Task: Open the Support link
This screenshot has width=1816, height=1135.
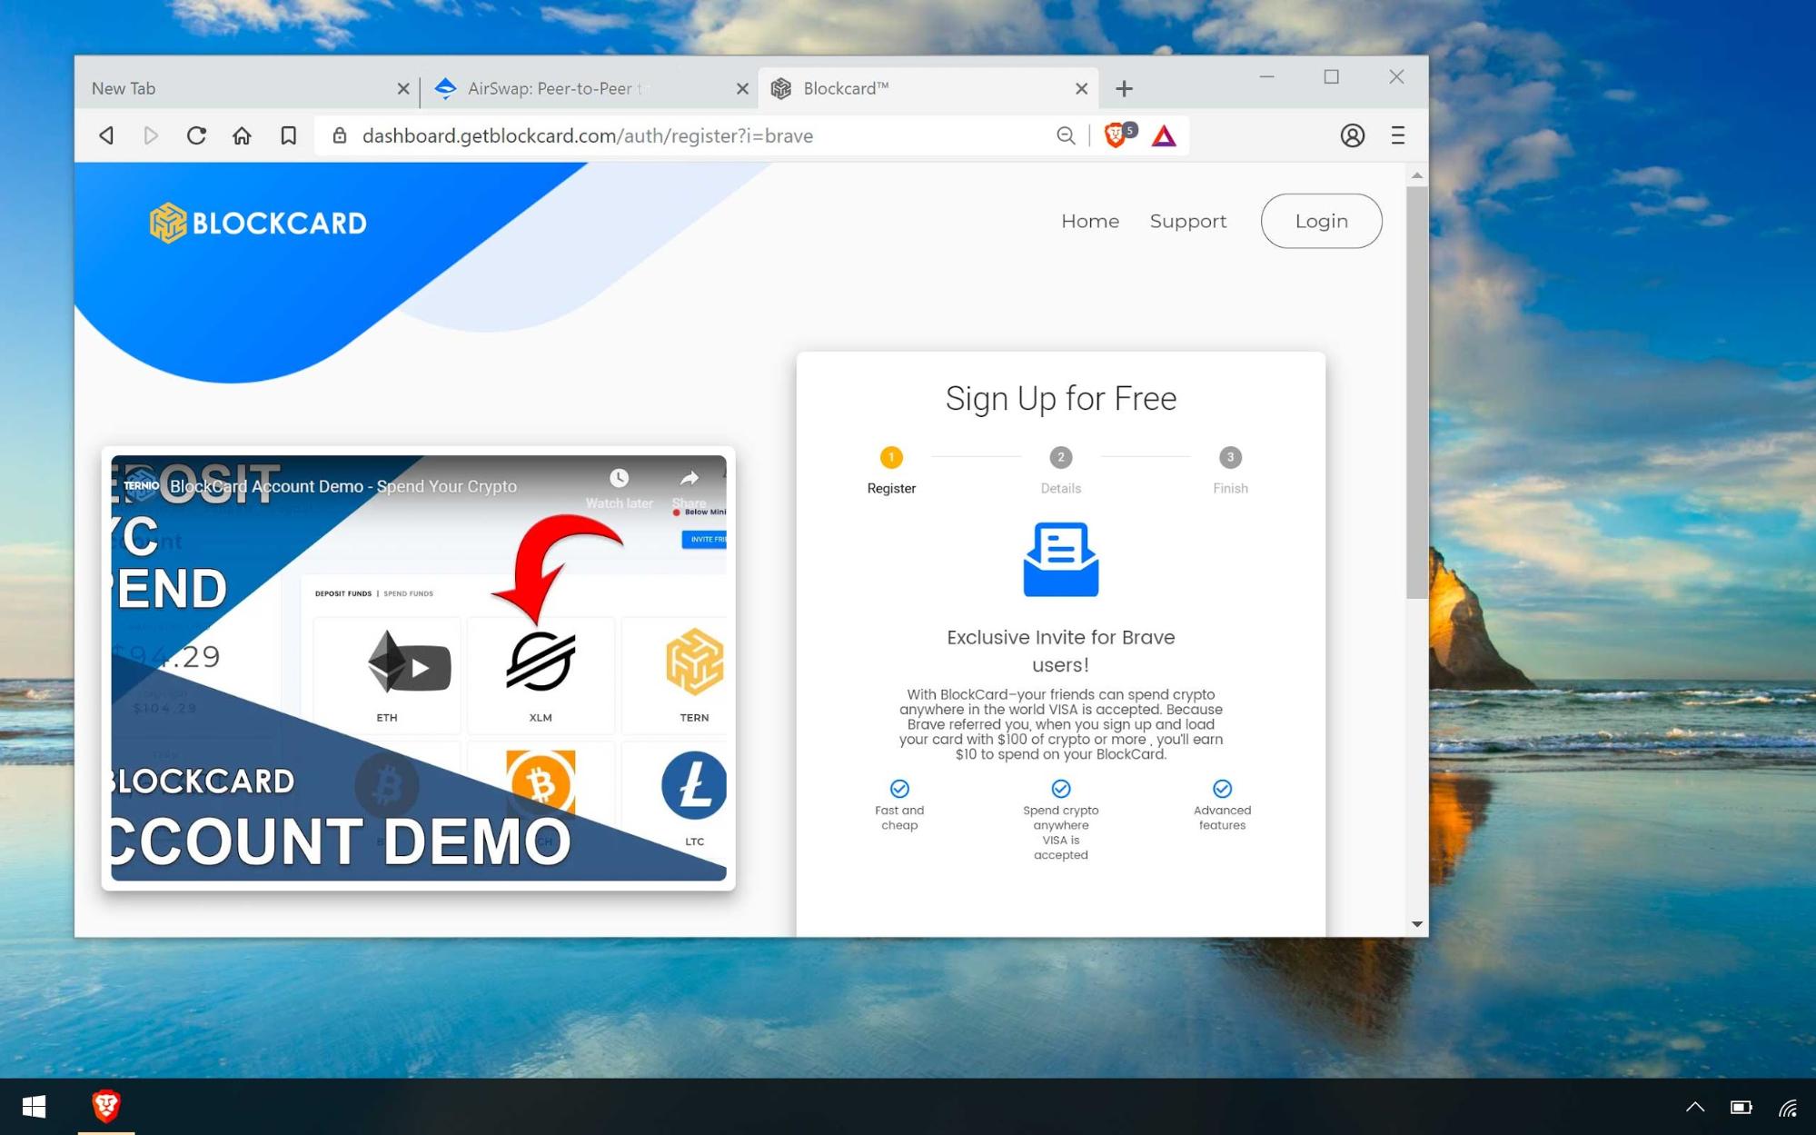Action: [1187, 221]
